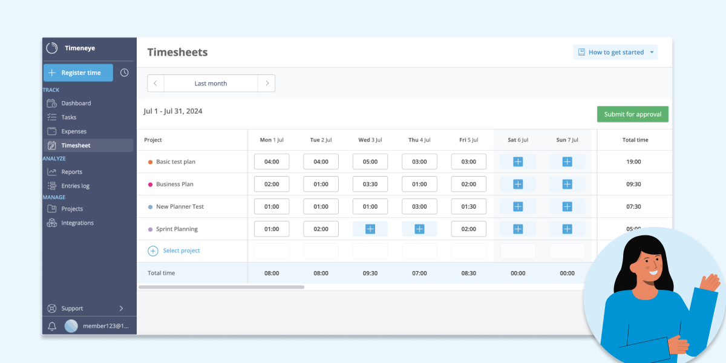
Task: Open the How to get started dropdown
Action: coord(615,52)
